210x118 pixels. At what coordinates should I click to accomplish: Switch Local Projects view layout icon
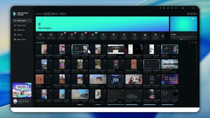pos(196,43)
